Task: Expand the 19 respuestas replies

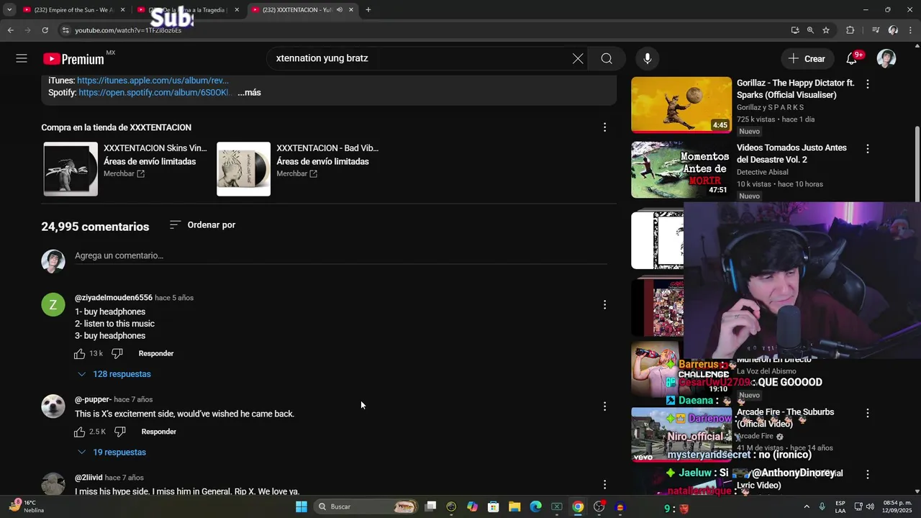Action: tap(112, 453)
